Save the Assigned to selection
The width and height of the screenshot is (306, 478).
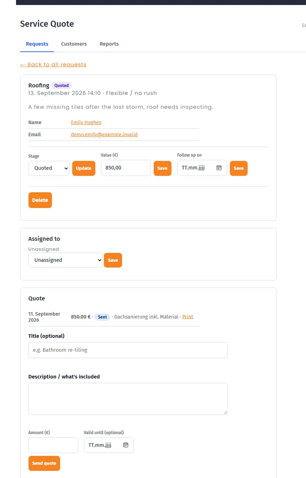[113, 260]
